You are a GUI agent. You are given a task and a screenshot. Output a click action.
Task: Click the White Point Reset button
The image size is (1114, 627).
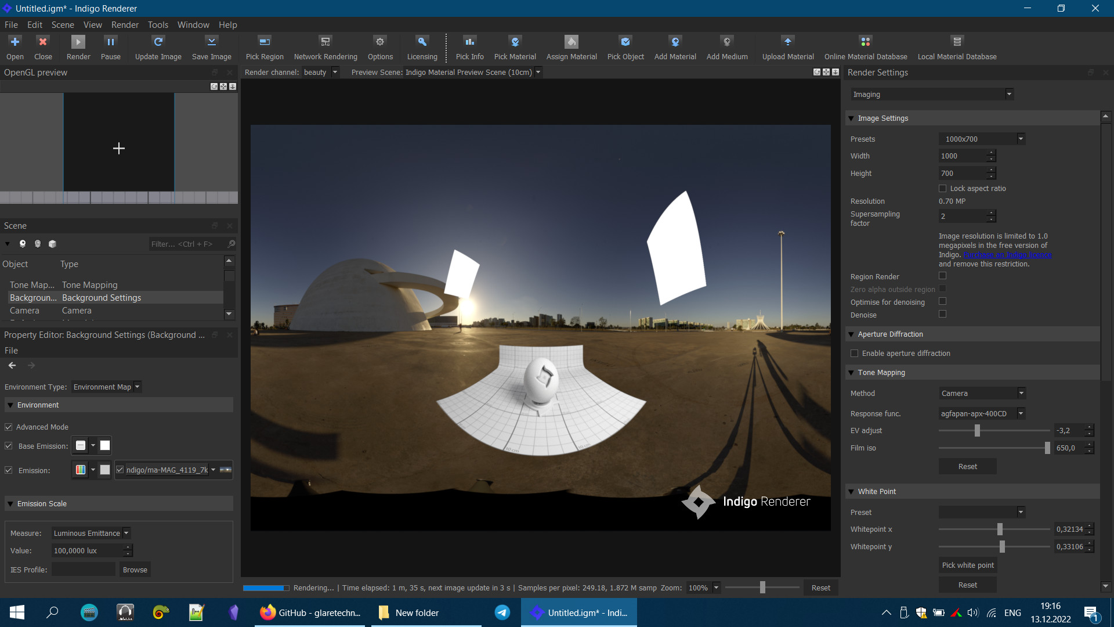(x=968, y=585)
